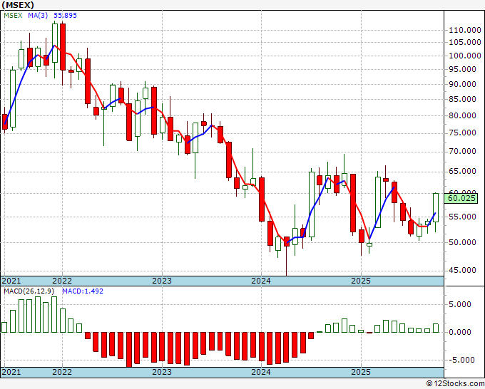The height and width of the screenshot is (389, 485).
Task: Click 2022 on the MACD panel time axis
Action: point(62,372)
